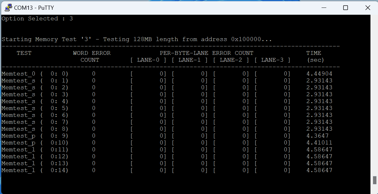Click the PuTTY icon in title bar
Image resolution: width=378 pixels, height=194 pixels.
tap(8, 8)
